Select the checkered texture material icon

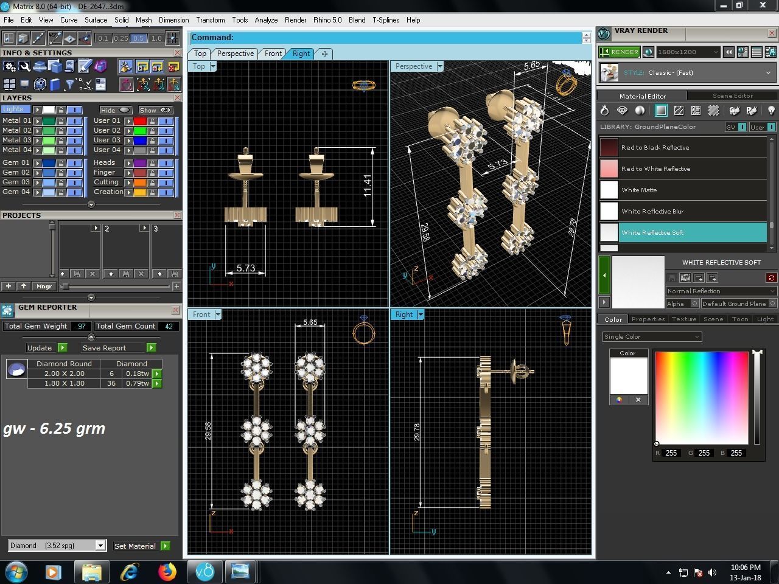679,110
